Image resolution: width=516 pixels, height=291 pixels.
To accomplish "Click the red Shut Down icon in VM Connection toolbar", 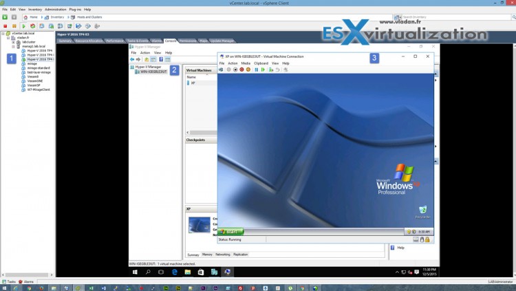I will pos(241,69).
